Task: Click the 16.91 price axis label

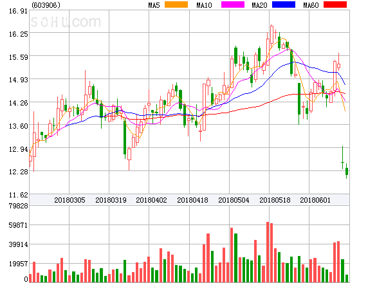Action: click(x=18, y=11)
